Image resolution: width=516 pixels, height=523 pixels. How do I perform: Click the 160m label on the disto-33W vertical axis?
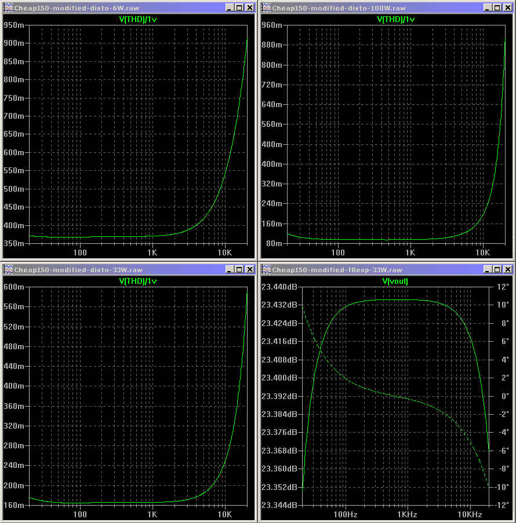coord(14,505)
